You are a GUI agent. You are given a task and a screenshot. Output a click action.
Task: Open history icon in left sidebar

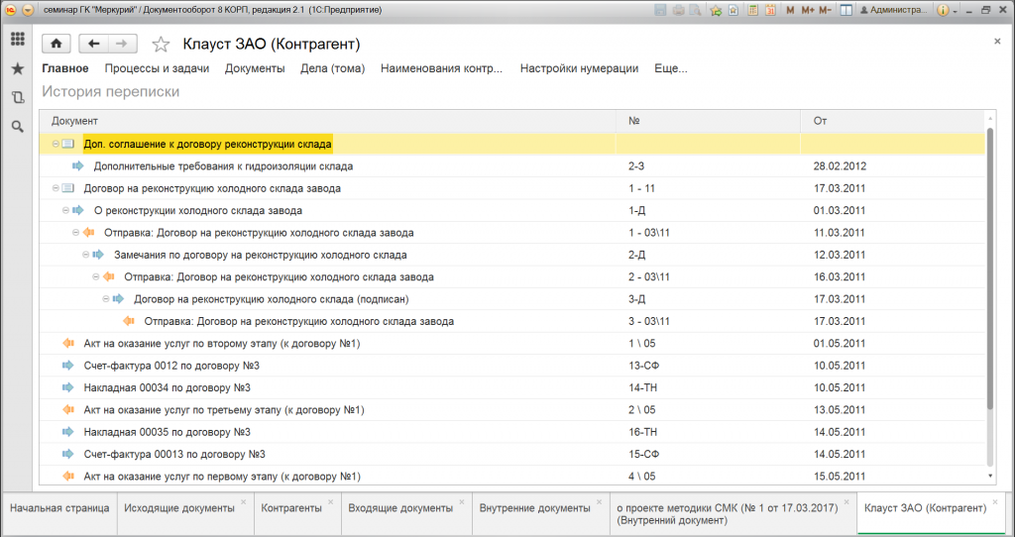[x=18, y=98]
